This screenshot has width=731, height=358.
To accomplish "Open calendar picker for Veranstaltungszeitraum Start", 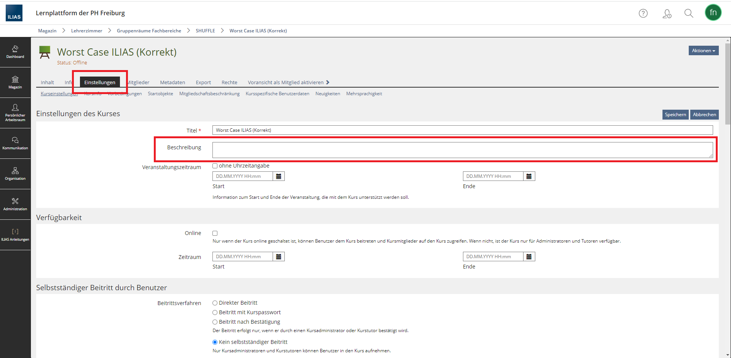I will (279, 176).
